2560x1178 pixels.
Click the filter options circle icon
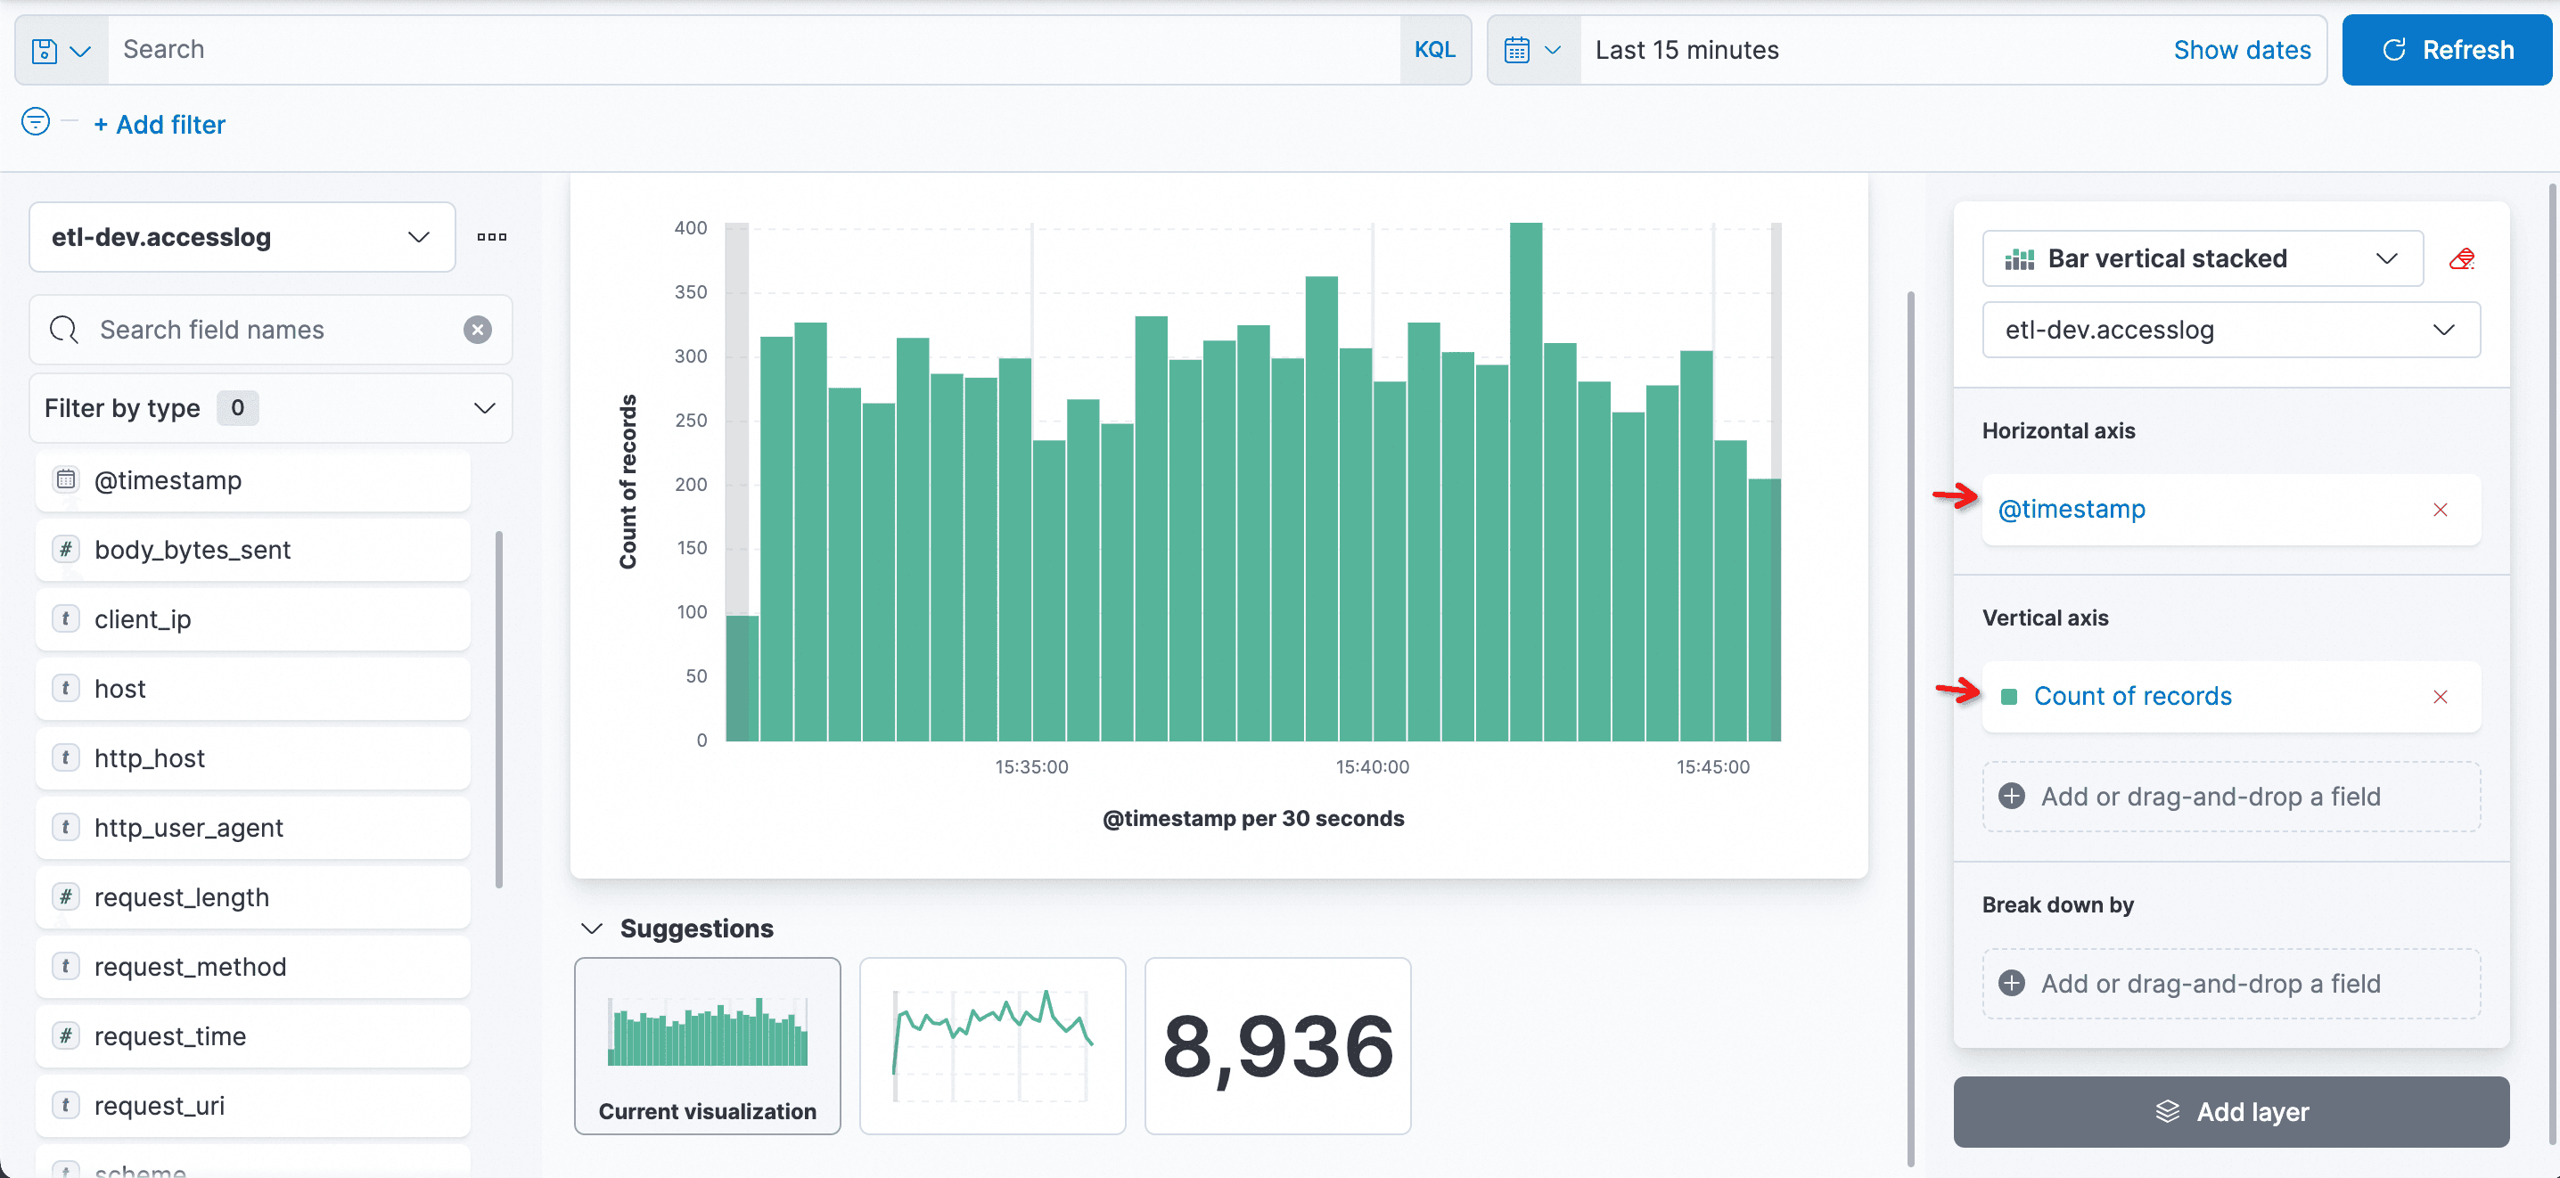[36, 122]
